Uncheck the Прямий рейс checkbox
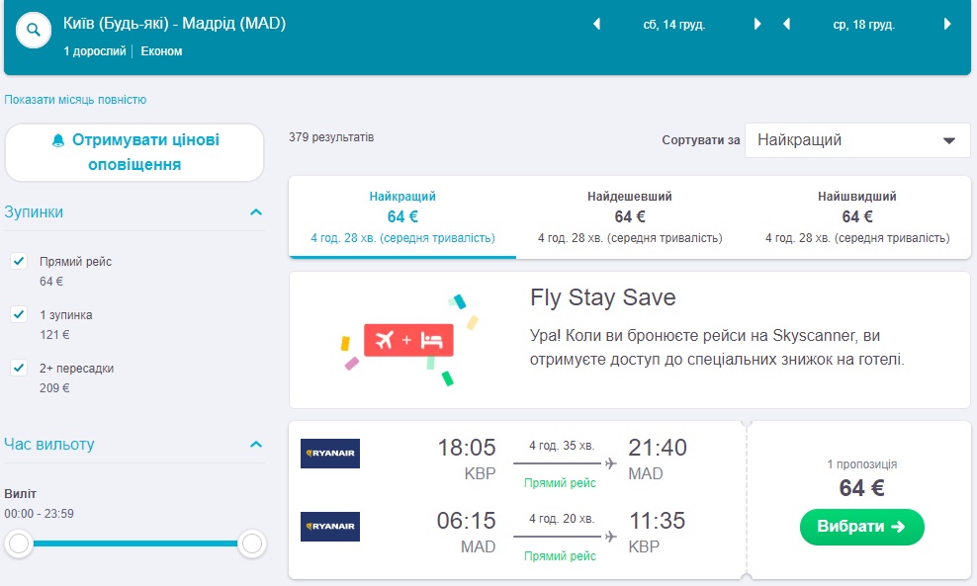977x586 pixels. [x=18, y=262]
